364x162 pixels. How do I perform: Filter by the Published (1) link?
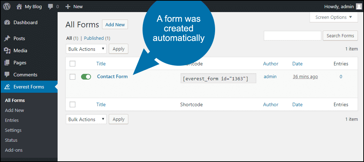click(97, 38)
